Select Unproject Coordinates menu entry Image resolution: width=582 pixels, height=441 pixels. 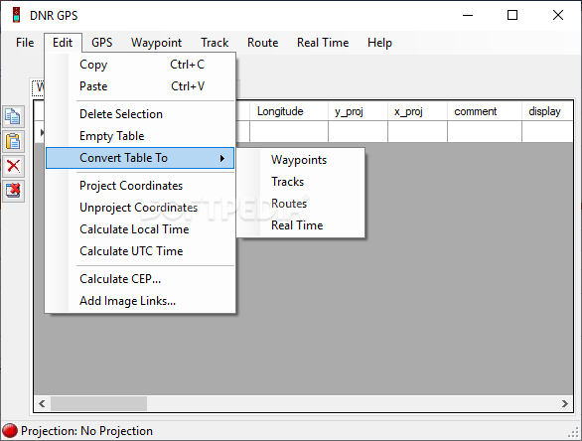(140, 208)
